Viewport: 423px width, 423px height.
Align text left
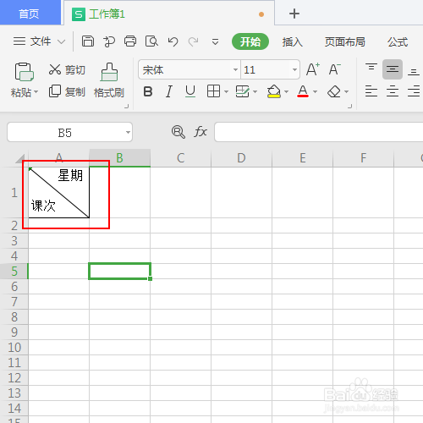(x=371, y=91)
